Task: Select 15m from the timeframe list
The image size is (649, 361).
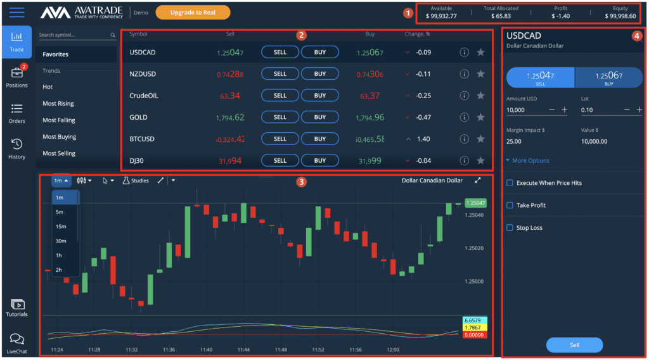Action: 60,226
